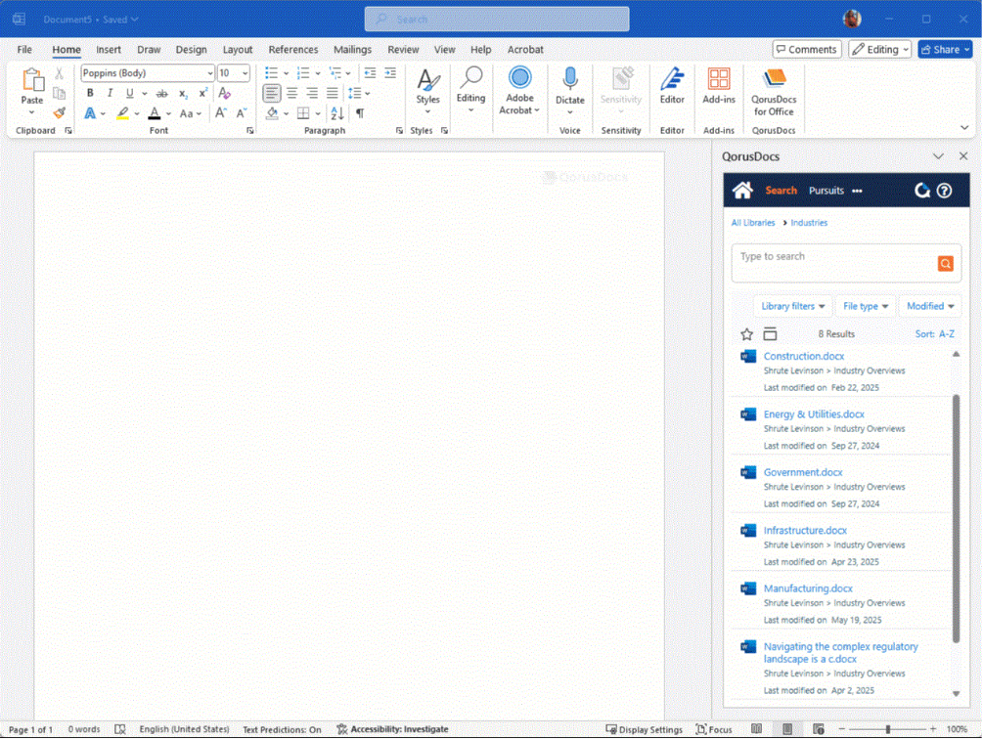Click the favorites star icon
The height and width of the screenshot is (739, 983).
click(747, 334)
